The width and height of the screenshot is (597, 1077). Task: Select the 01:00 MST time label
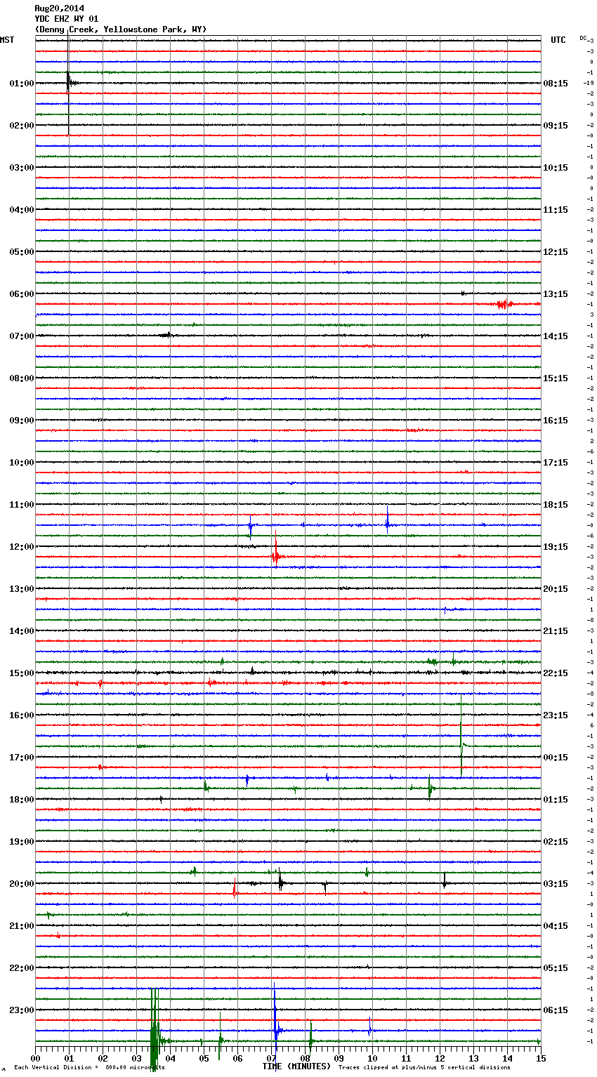[21, 84]
